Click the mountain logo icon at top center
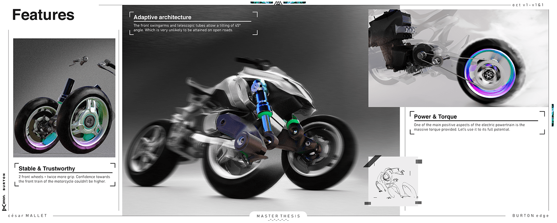557x223 pixels. point(278,3)
